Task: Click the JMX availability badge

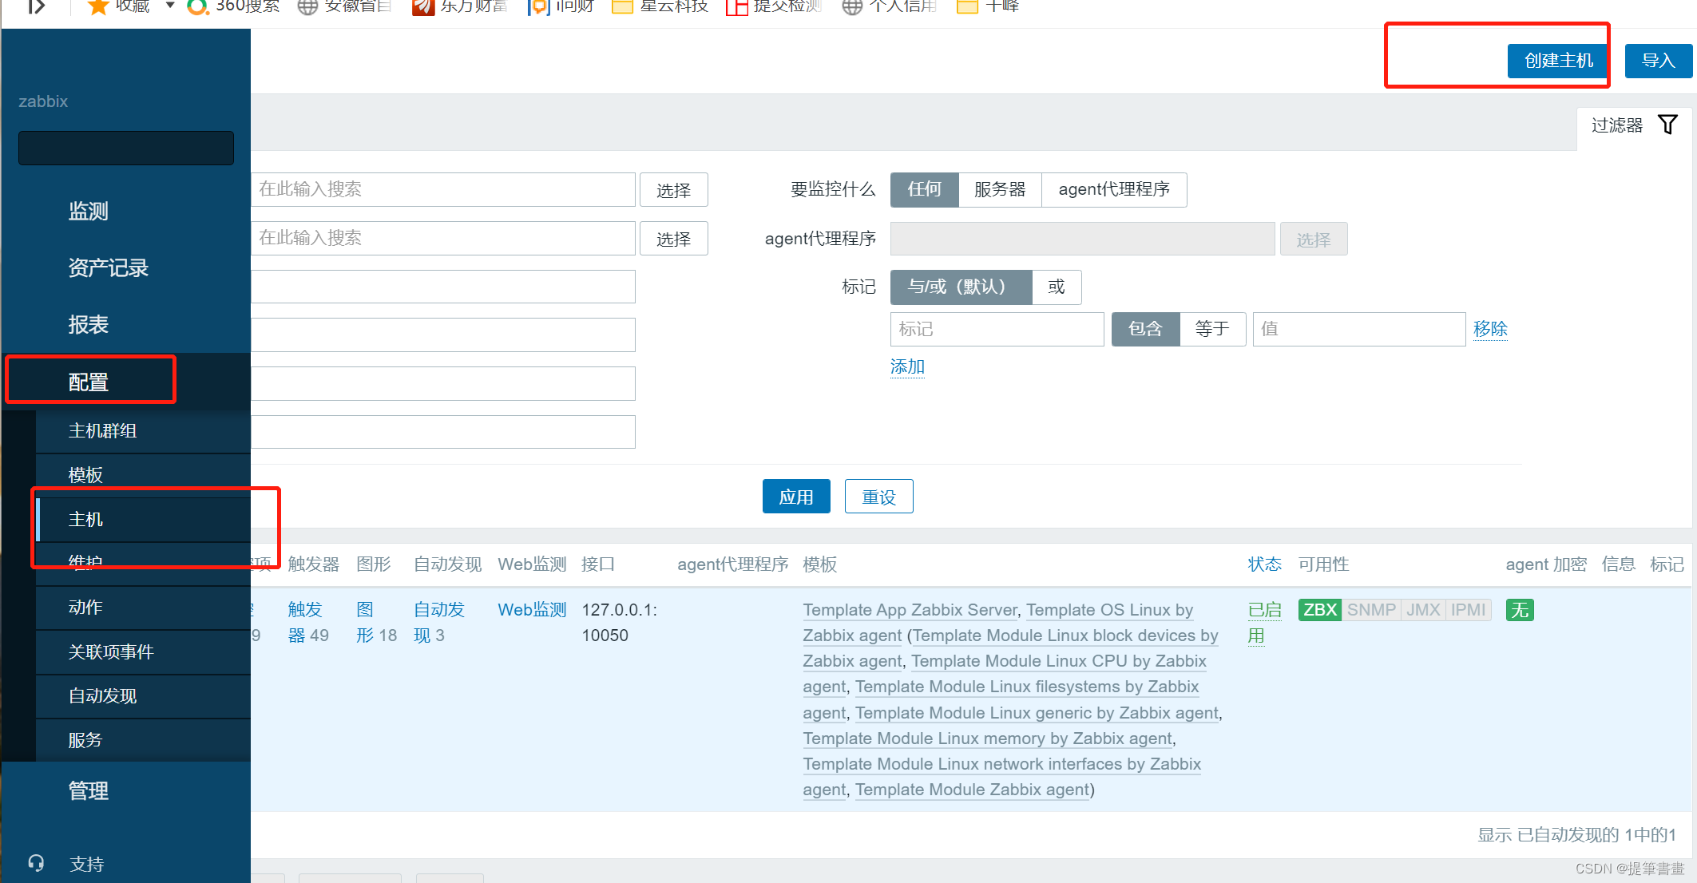Action: [1422, 610]
